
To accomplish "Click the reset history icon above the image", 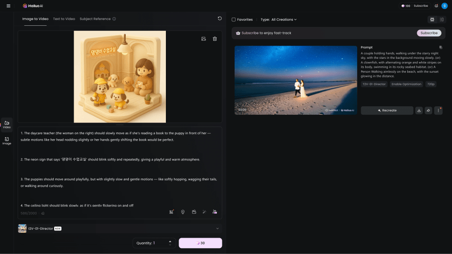I will [220, 19].
